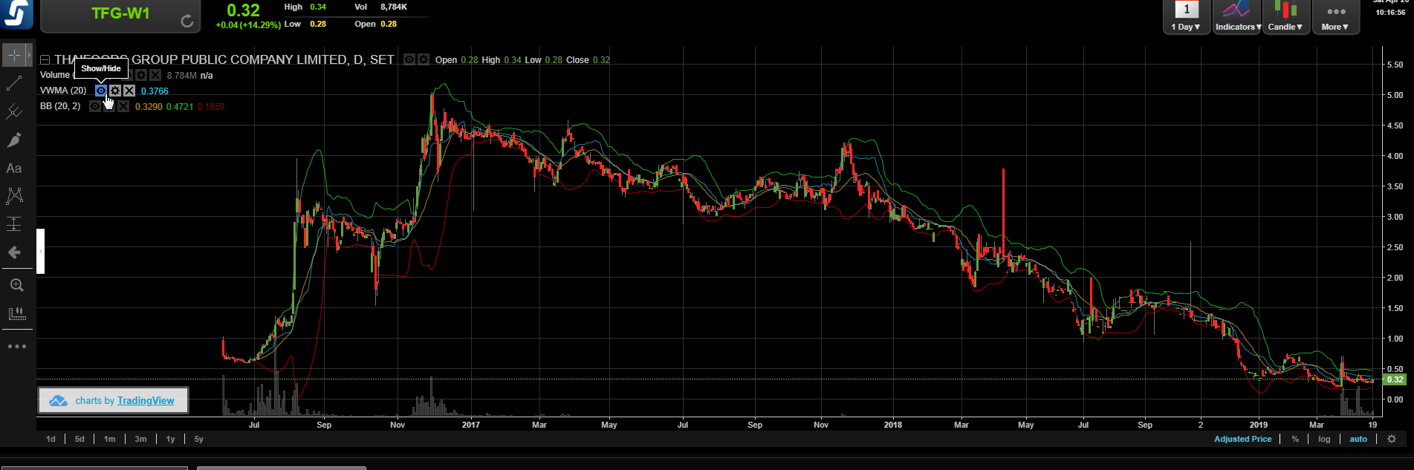Viewport: 1414px width, 470px height.
Task: Open the three-dots more tools menu
Action: 16,346
